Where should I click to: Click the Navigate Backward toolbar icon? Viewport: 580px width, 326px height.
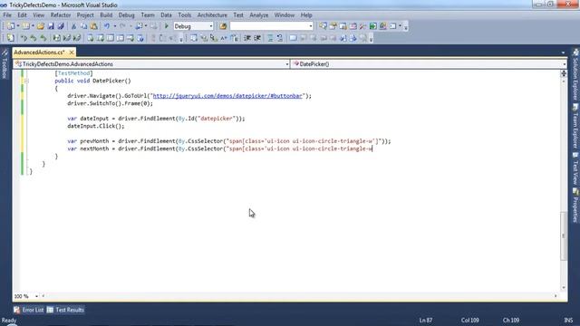coord(139,26)
